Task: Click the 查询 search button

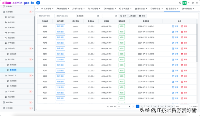Action: pyautogui.click(x=123, y=16)
